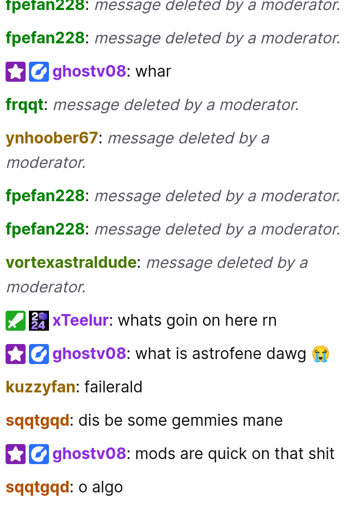Click the kuzzyfan username
The height and width of the screenshot is (508, 356).
tap(41, 387)
